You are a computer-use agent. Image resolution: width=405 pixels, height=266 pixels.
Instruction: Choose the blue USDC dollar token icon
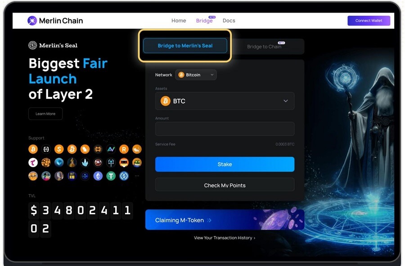(124, 176)
